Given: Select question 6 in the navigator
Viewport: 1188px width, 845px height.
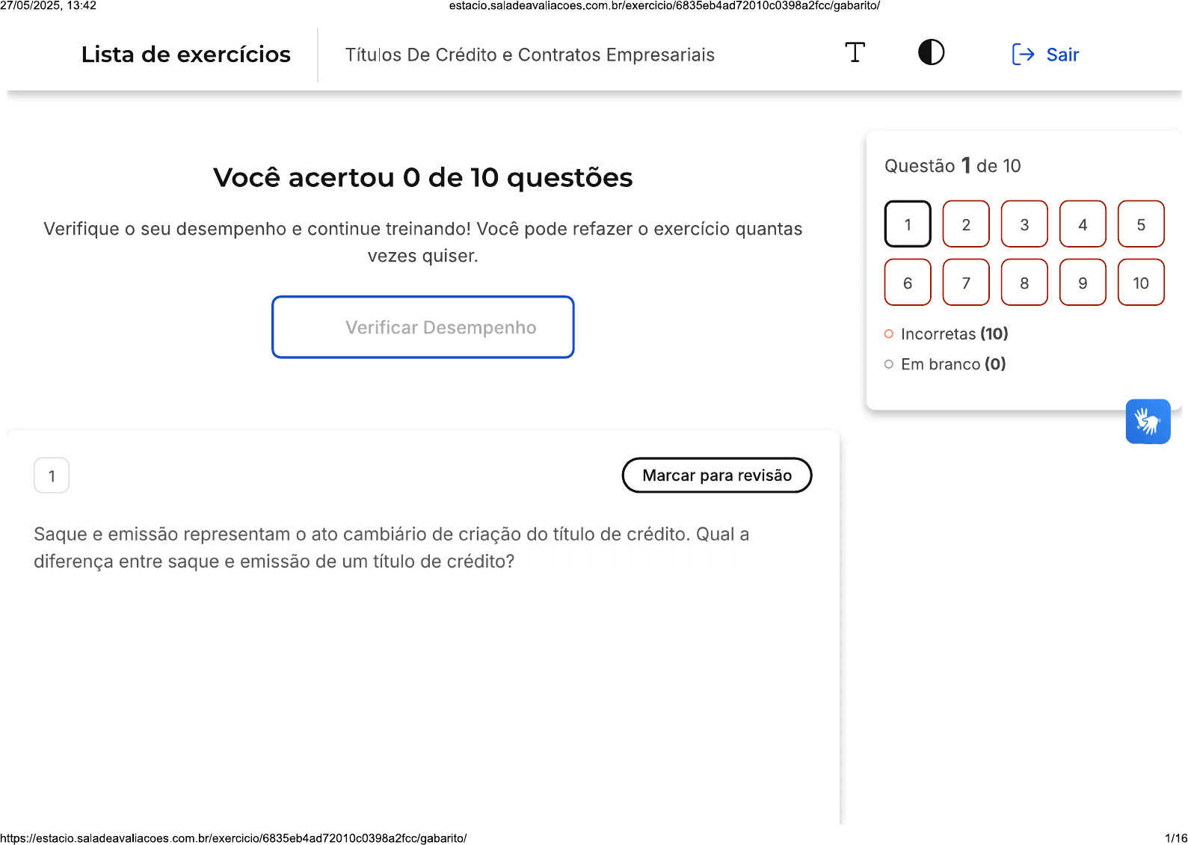Looking at the screenshot, I should tap(908, 282).
